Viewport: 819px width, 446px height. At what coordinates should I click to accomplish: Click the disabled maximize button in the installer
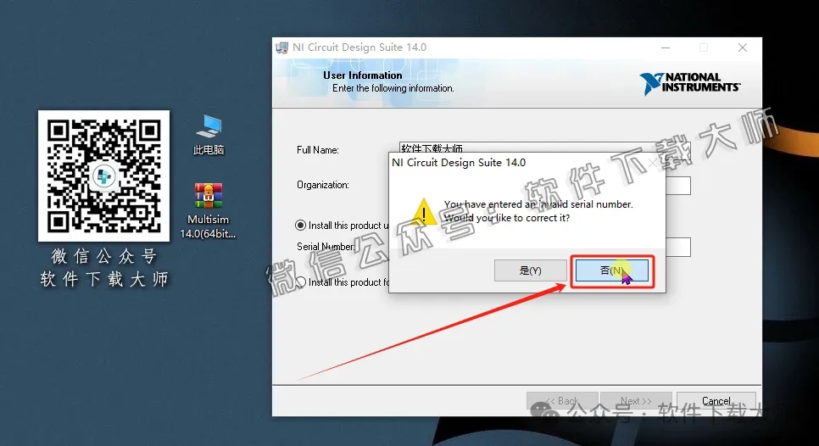[x=704, y=48]
